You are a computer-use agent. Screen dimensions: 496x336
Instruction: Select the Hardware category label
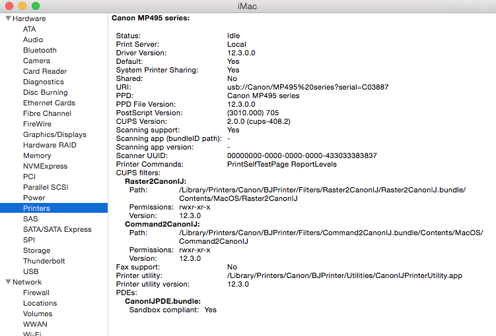[29, 18]
